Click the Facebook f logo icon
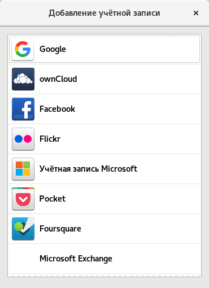209x288 pixels. click(x=23, y=109)
